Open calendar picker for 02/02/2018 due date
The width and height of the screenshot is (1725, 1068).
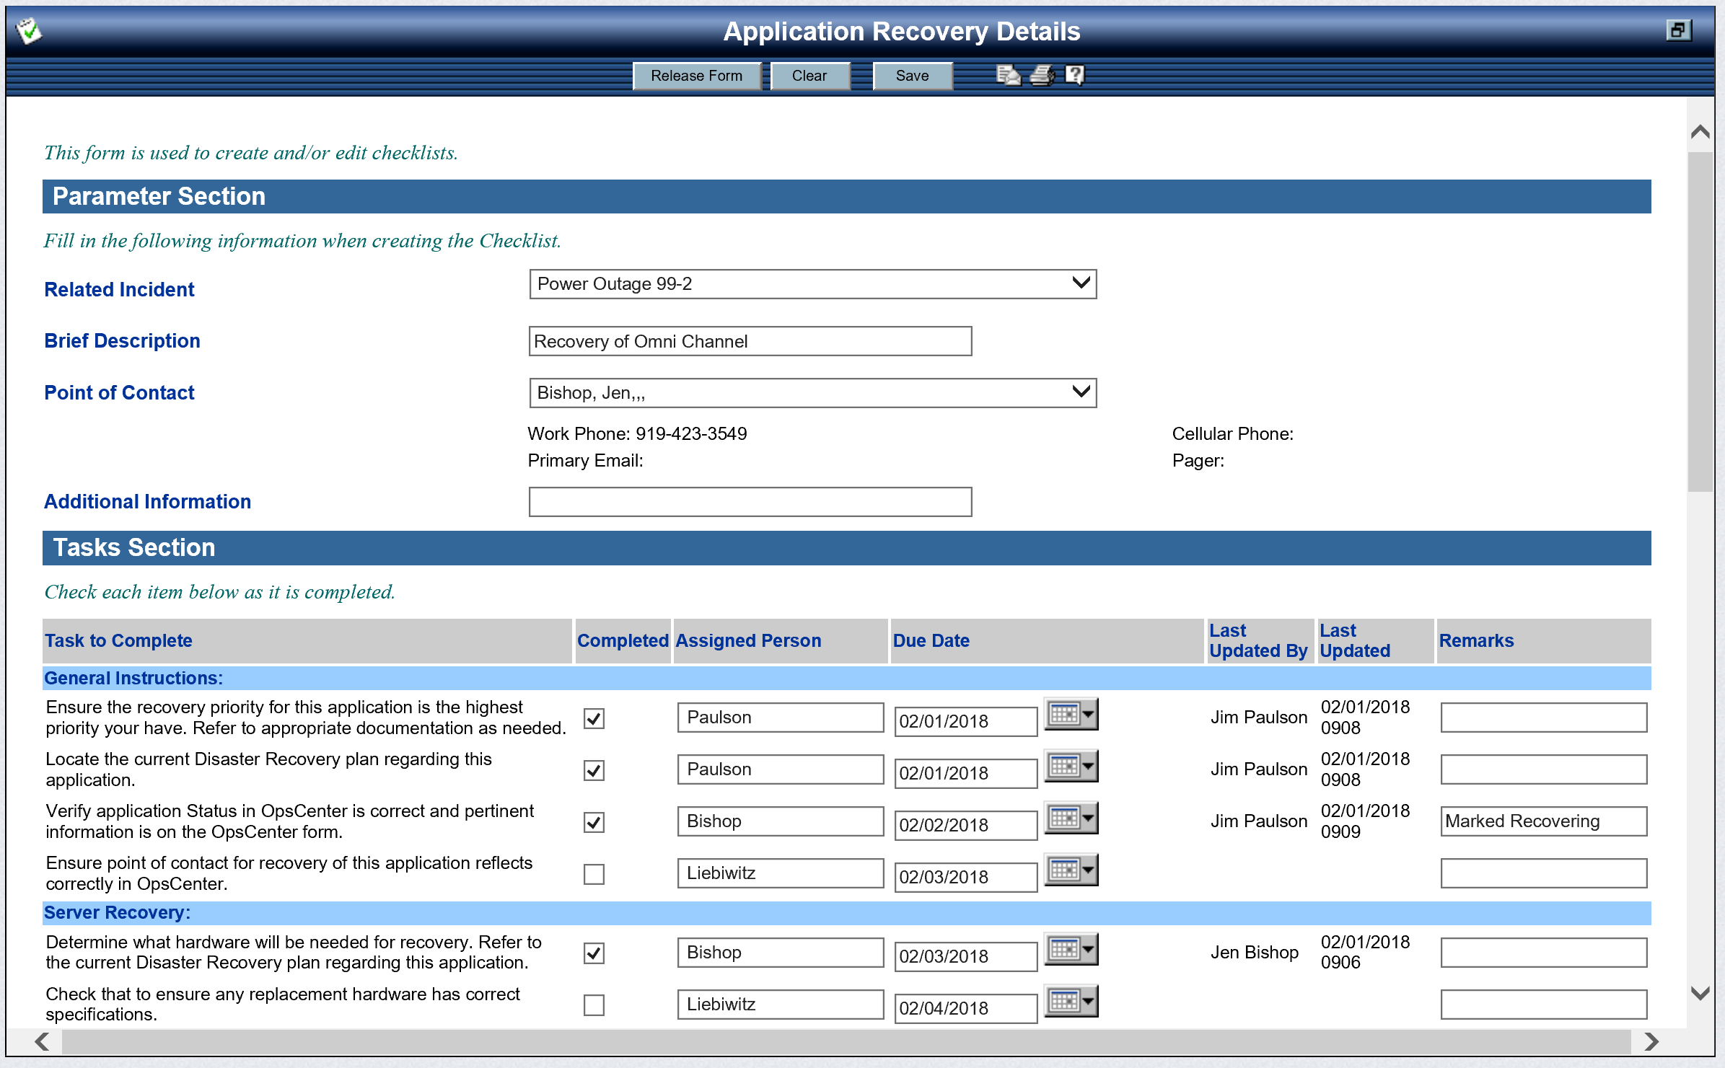(1071, 818)
